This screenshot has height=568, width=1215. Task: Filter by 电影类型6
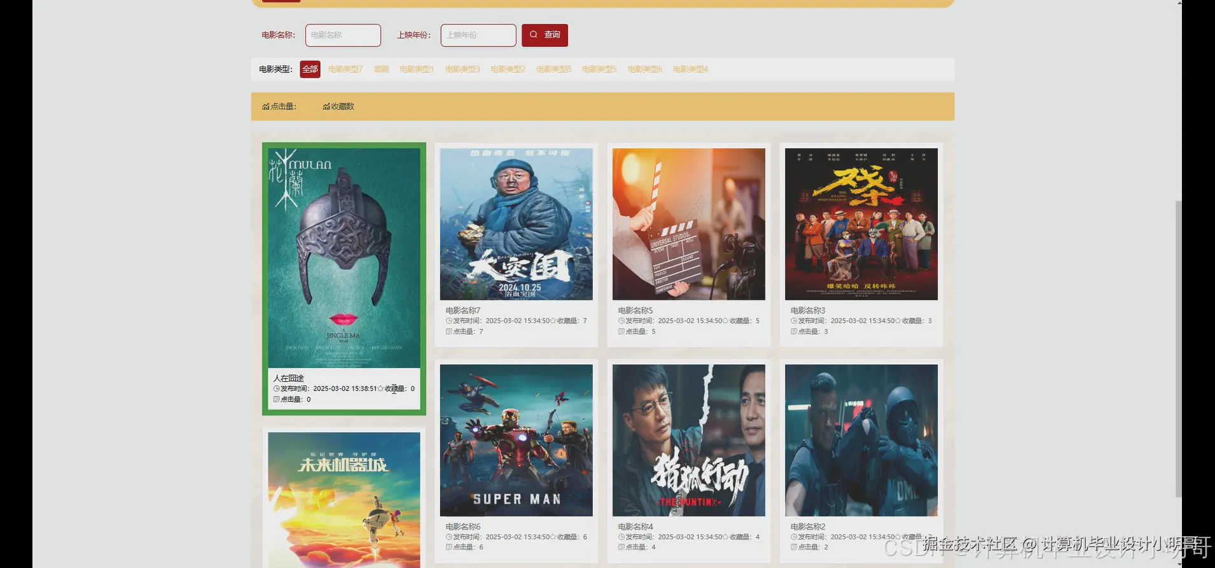645,69
